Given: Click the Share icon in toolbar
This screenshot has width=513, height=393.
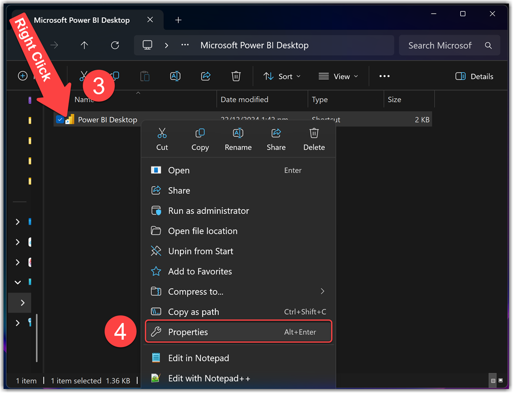Looking at the screenshot, I should 206,76.
